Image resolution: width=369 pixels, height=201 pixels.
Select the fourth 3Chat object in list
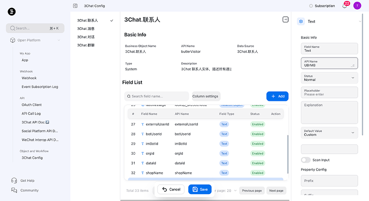(86, 45)
